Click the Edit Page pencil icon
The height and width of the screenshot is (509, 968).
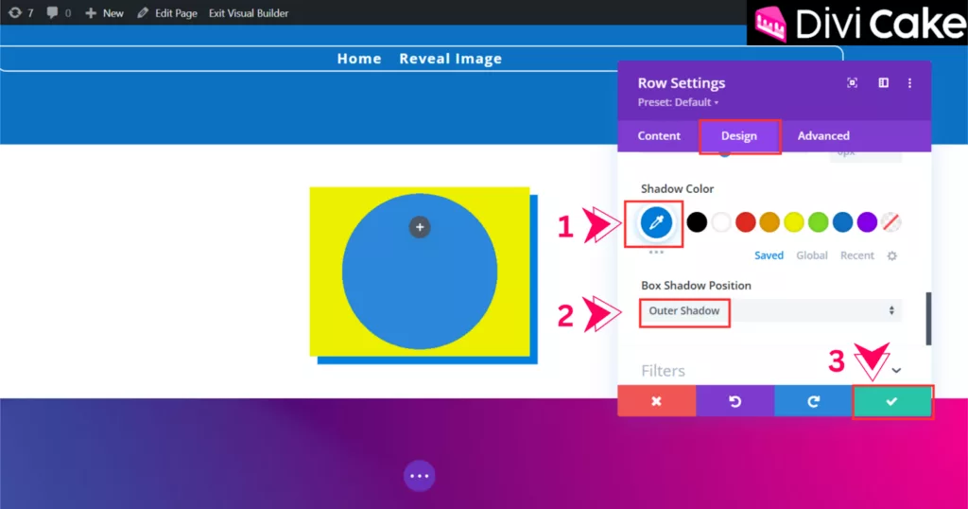143,13
